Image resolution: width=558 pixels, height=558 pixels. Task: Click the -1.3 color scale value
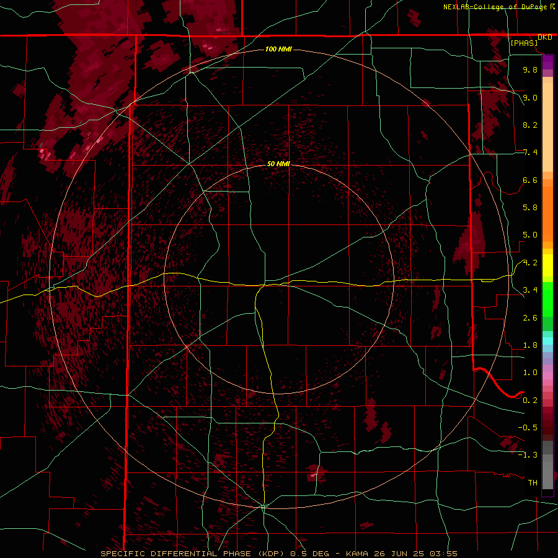click(528, 455)
